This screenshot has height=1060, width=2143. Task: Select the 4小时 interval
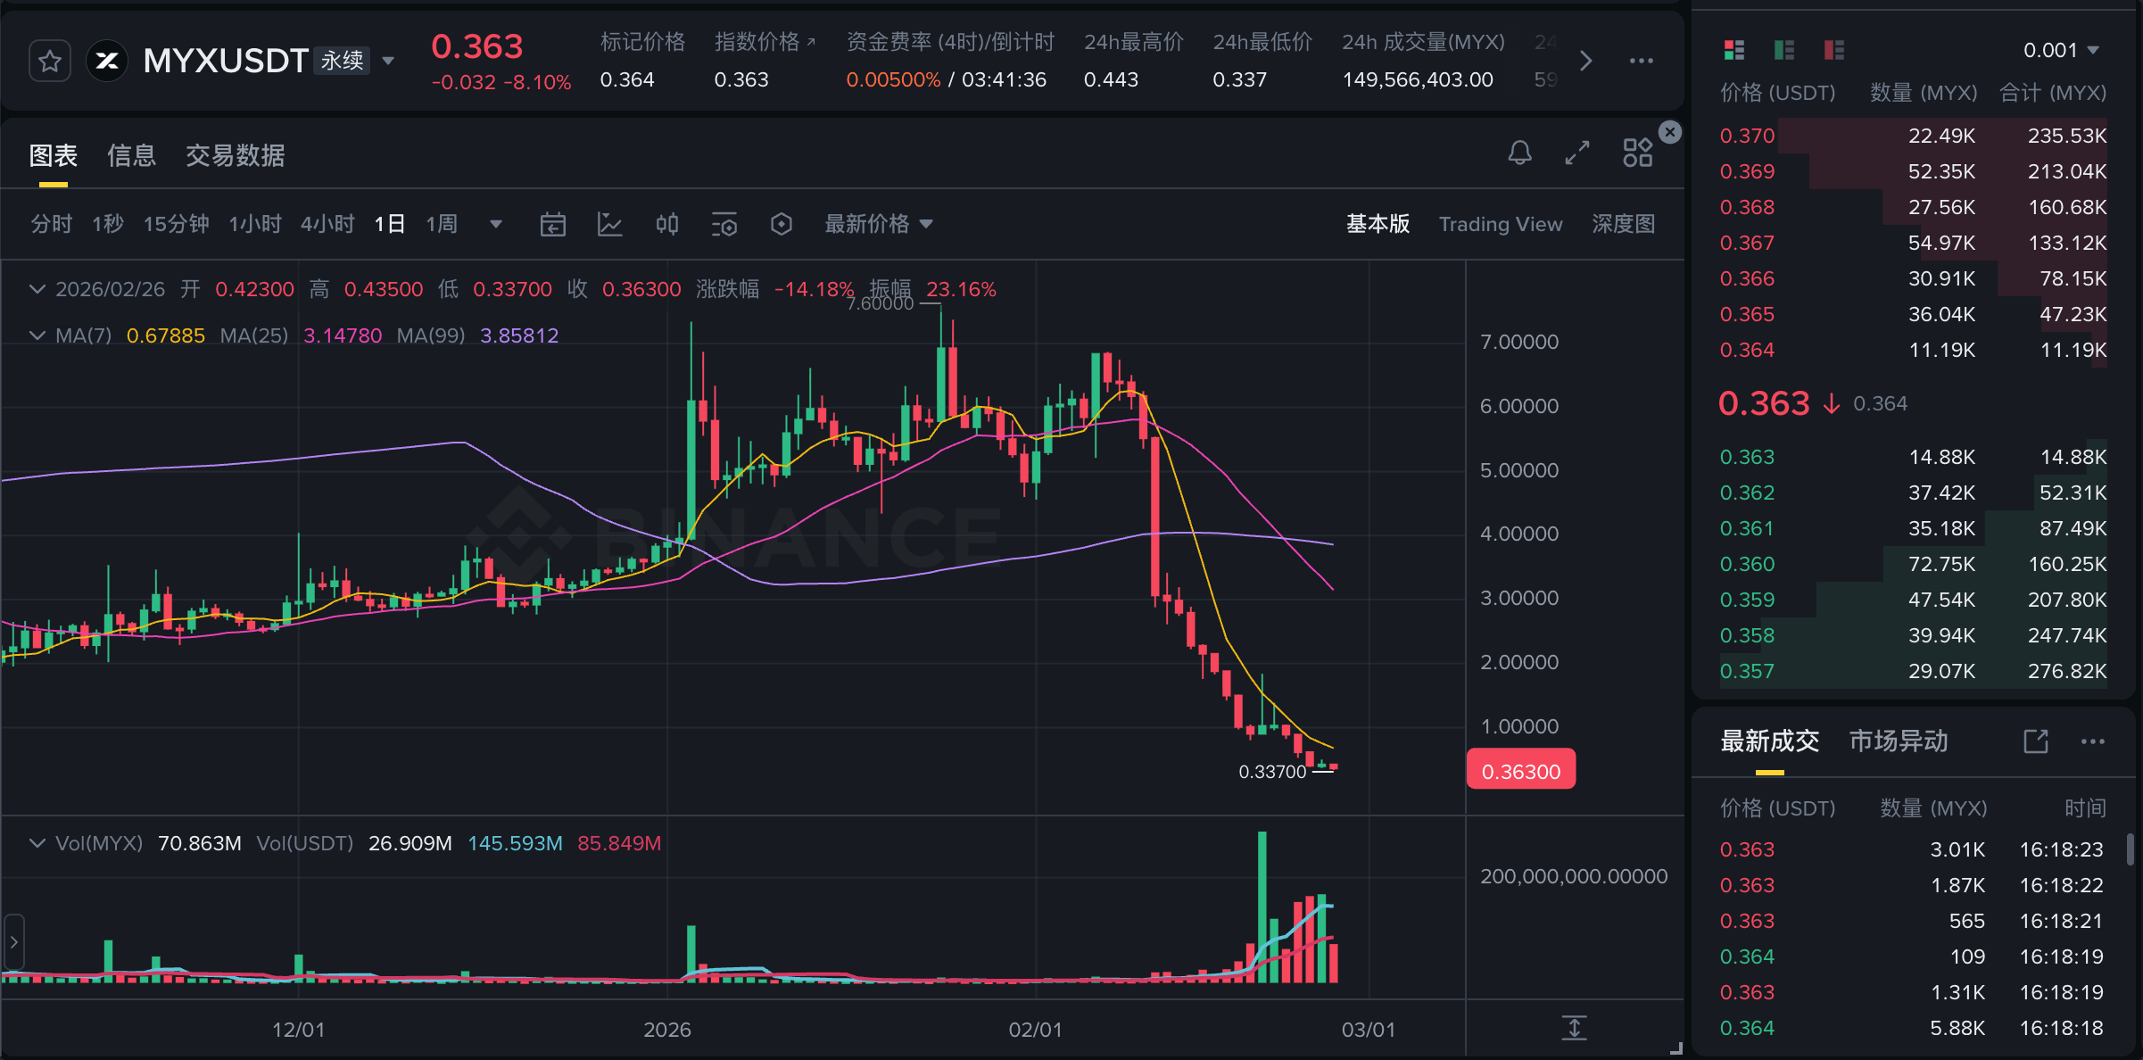[327, 224]
